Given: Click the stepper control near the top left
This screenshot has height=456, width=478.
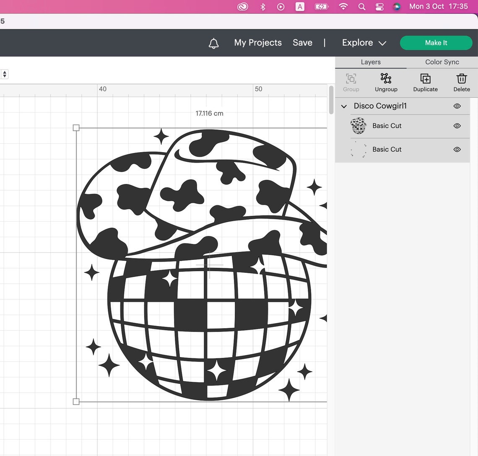Looking at the screenshot, I should point(5,74).
